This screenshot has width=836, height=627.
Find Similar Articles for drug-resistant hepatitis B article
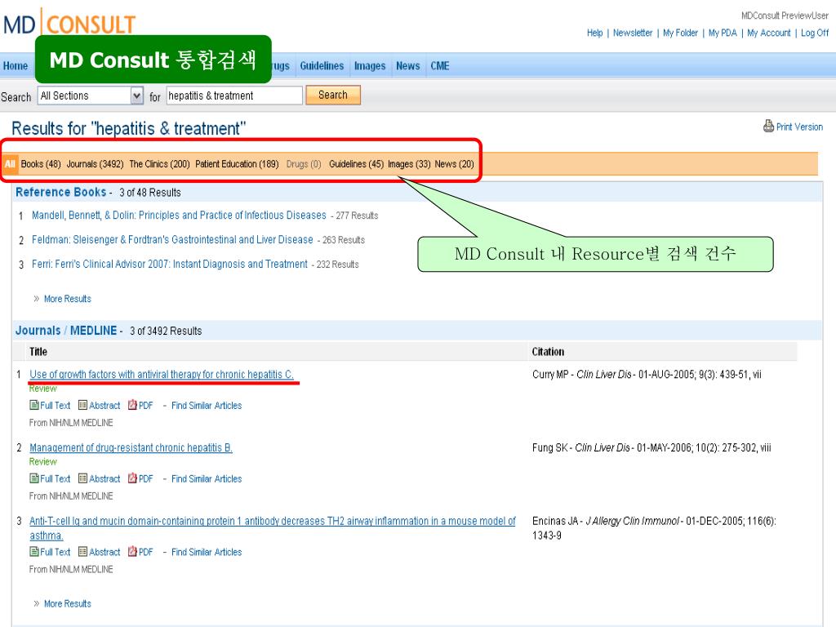click(207, 478)
